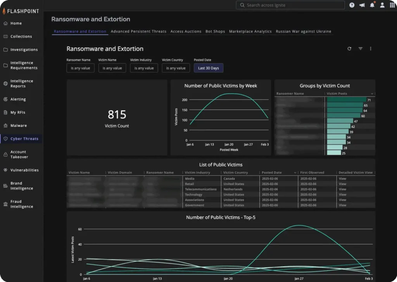Open the Vulnerabilities sidebar item

(x=24, y=170)
